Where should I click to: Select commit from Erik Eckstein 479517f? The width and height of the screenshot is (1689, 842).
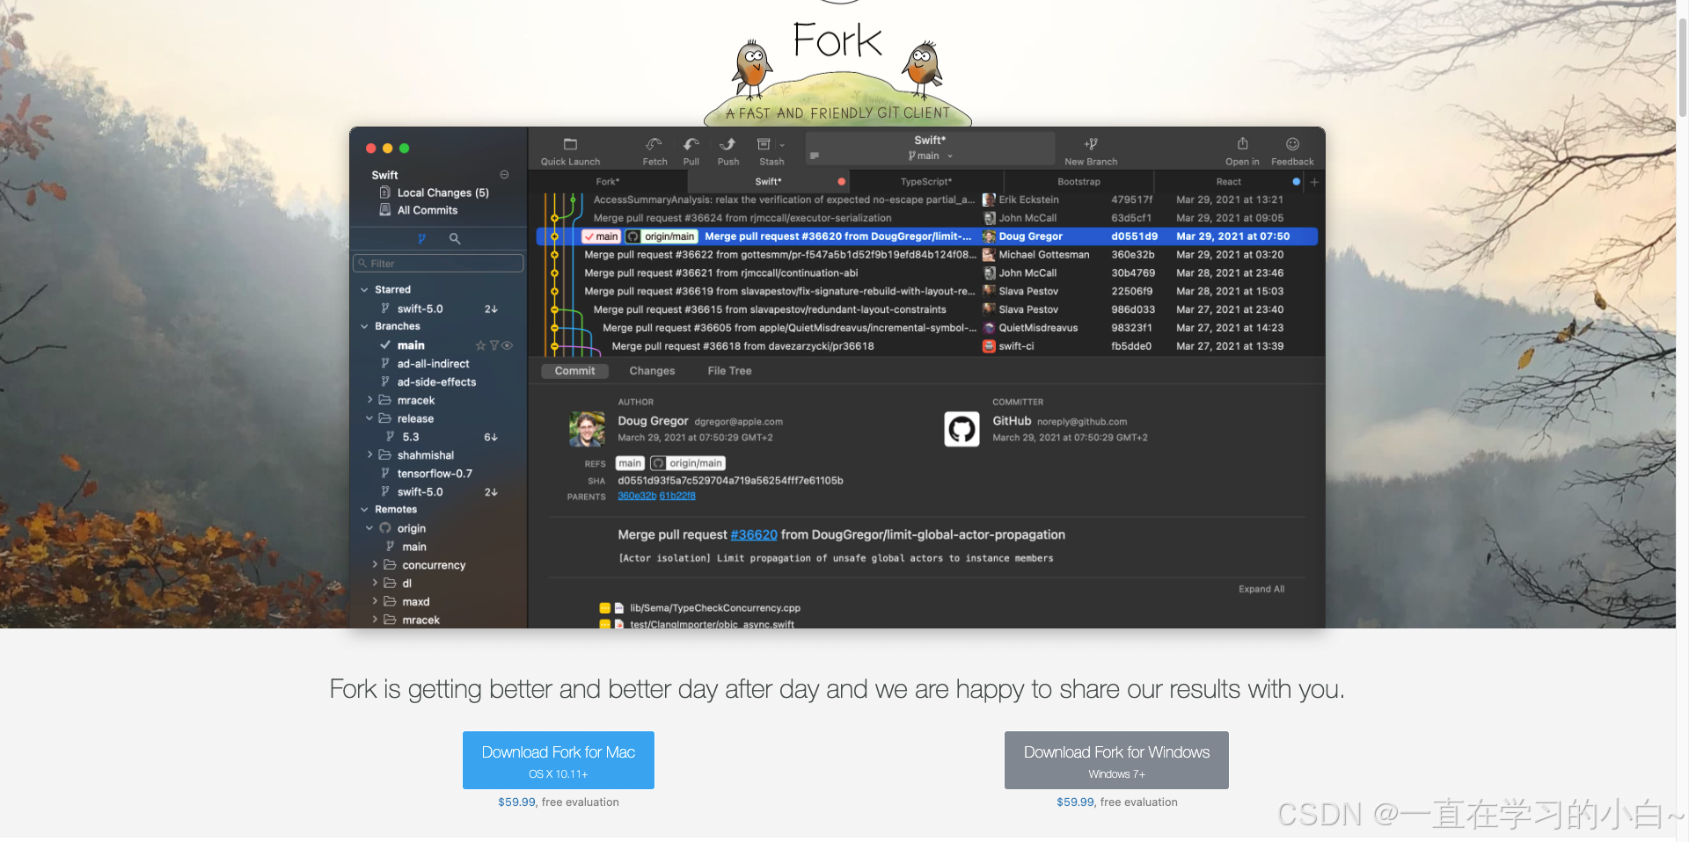(926, 200)
